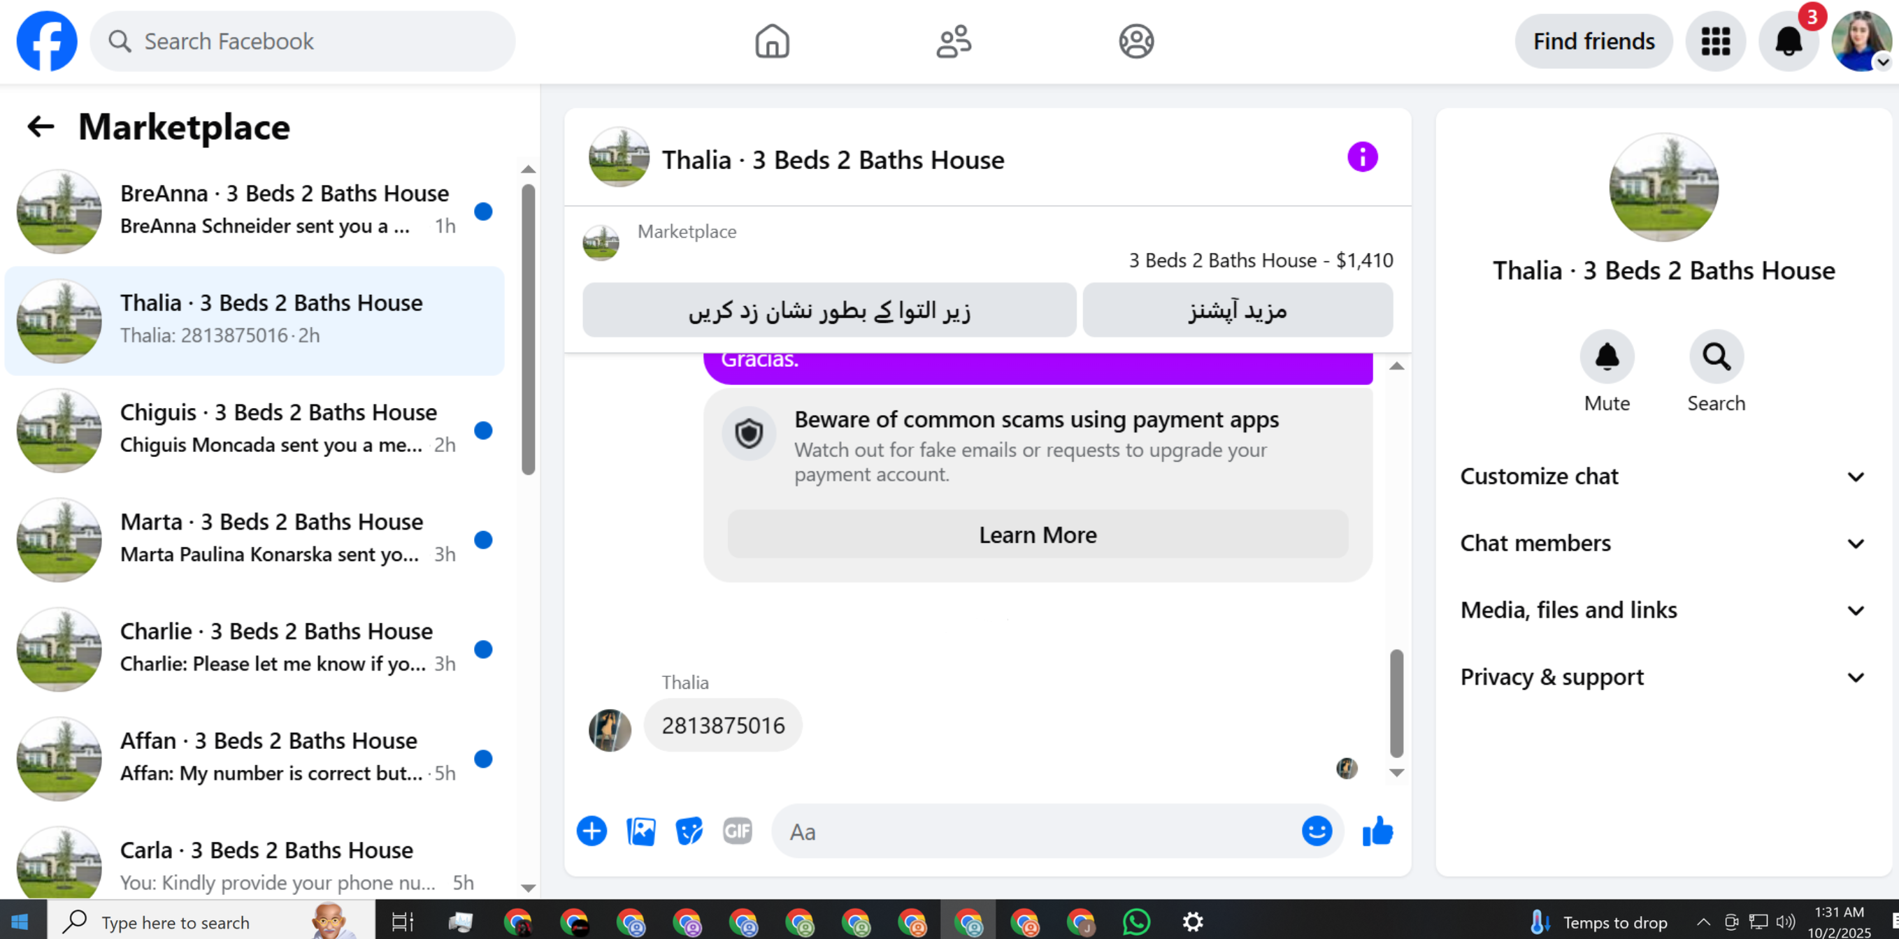Open the emoji picker in message box
Image resolution: width=1899 pixels, height=939 pixels.
click(x=1316, y=831)
